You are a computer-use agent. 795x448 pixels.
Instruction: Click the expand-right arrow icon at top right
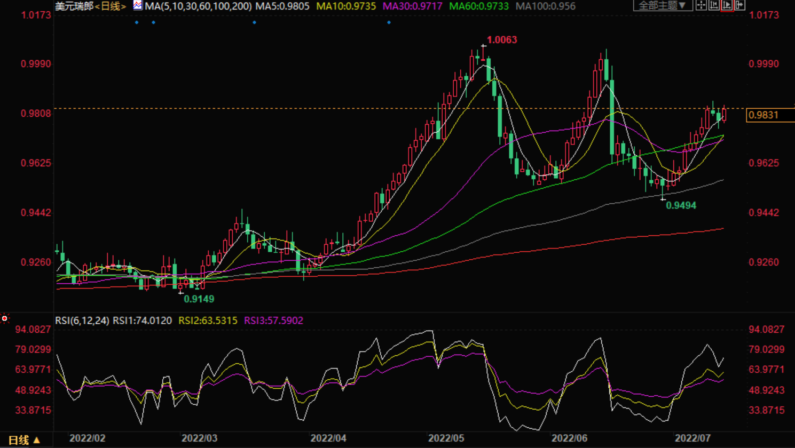pyautogui.click(x=739, y=5)
